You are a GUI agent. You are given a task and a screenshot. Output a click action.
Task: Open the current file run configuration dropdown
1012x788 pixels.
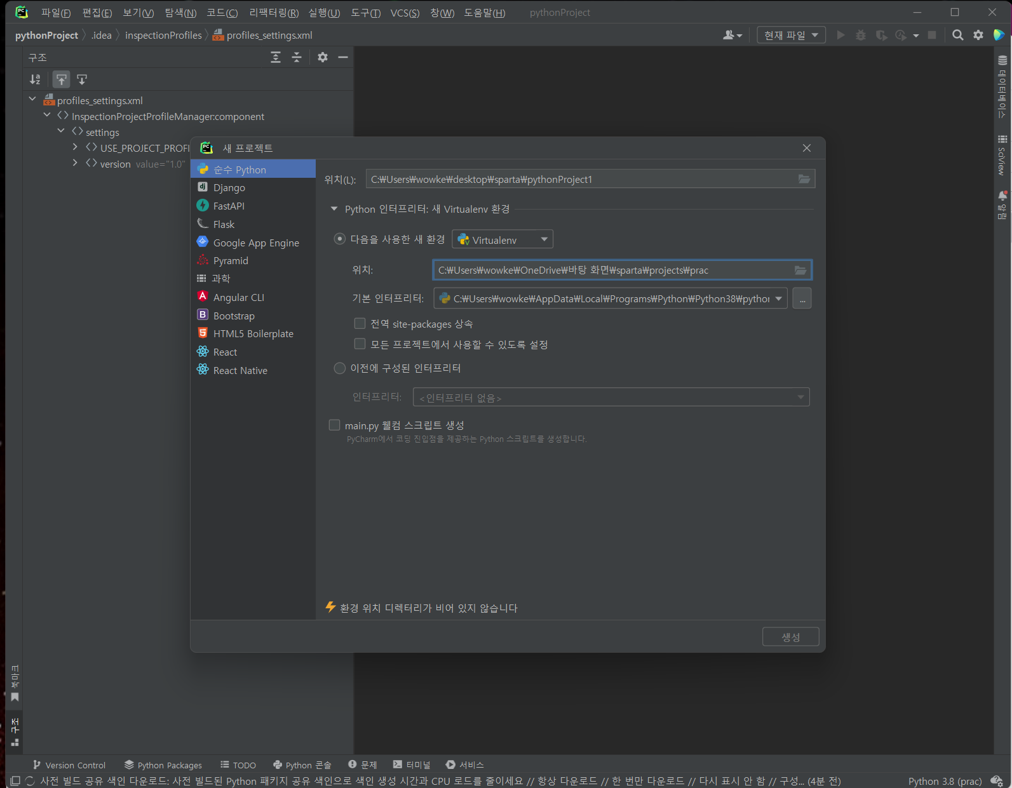click(x=791, y=36)
